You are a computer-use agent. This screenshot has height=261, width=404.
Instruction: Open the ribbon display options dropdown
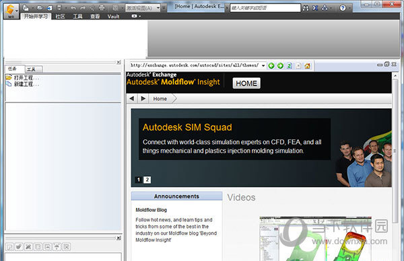click(x=136, y=16)
